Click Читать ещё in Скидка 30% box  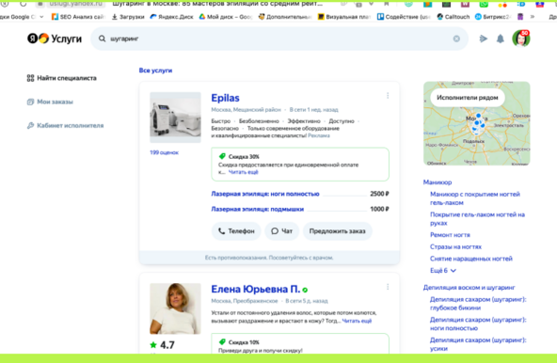(x=244, y=172)
